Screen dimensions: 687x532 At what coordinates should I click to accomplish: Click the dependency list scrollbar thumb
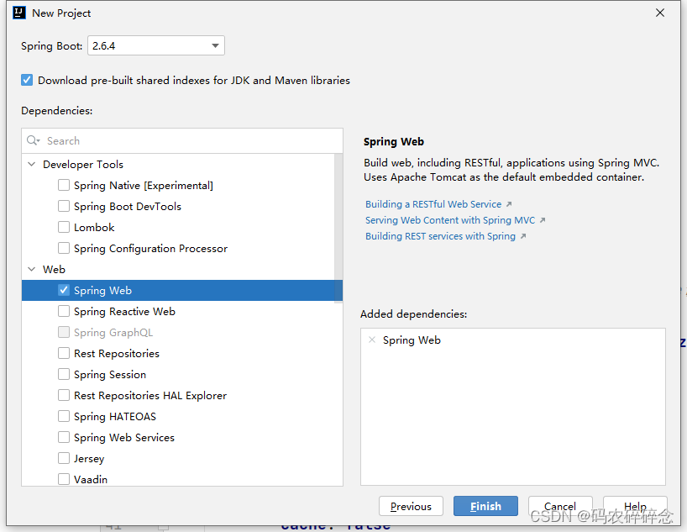pos(338,228)
